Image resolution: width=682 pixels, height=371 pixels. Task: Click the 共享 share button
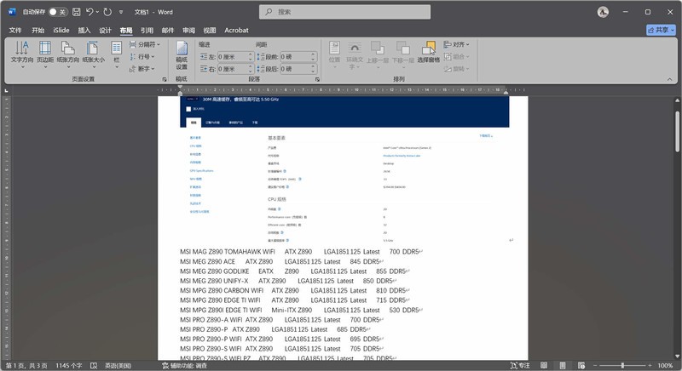click(x=661, y=30)
